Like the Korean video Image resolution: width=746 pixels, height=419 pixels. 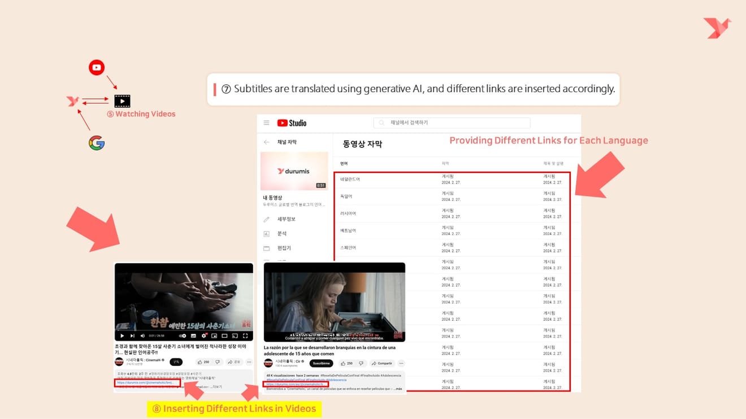tap(203, 362)
